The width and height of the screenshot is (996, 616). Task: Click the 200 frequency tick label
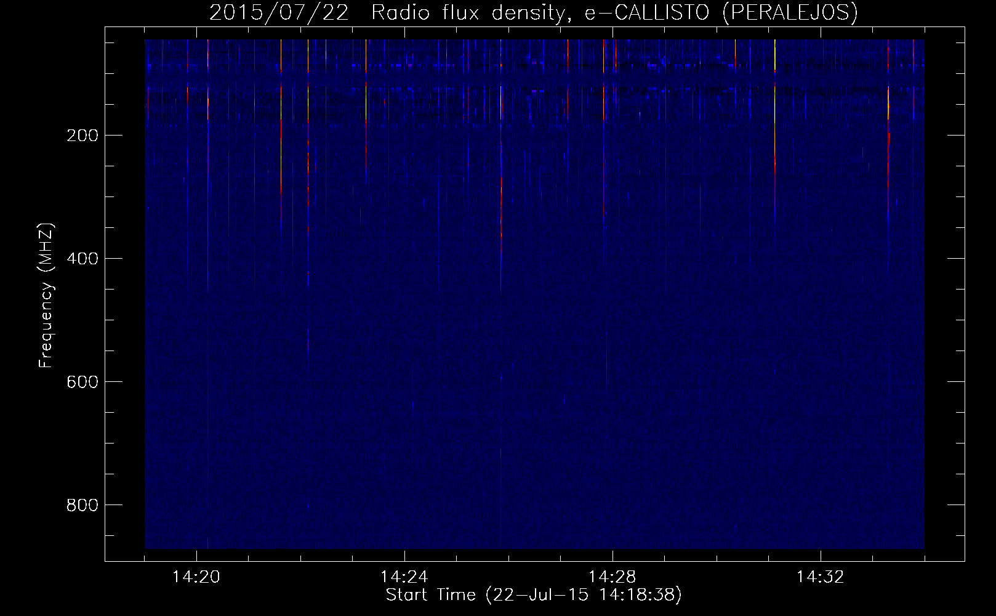coord(81,136)
